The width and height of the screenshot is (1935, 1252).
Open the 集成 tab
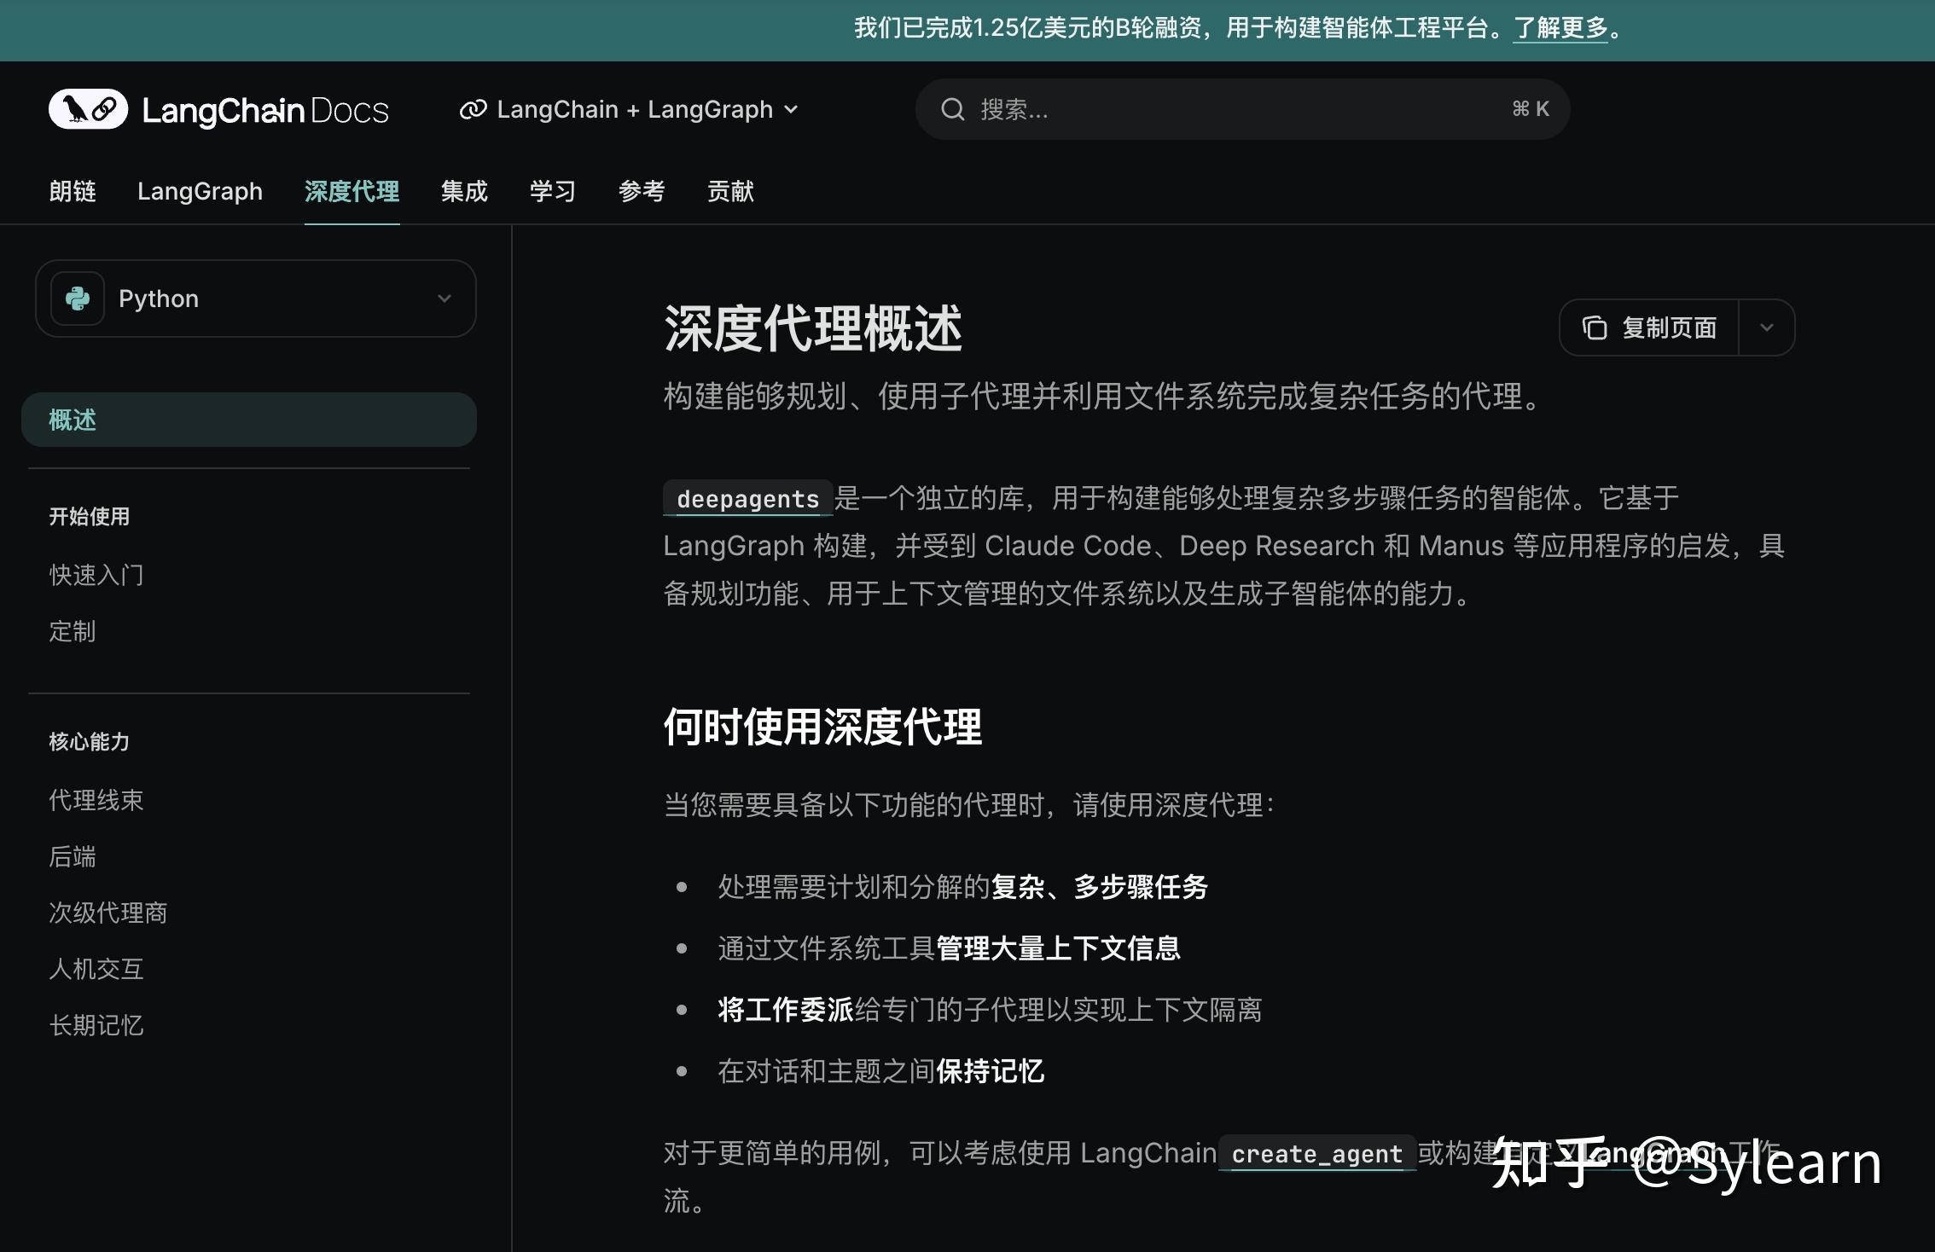pyautogui.click(x=464, y=191)
